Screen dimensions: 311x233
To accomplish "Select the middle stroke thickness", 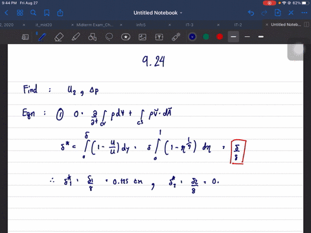I will [248, 37].
